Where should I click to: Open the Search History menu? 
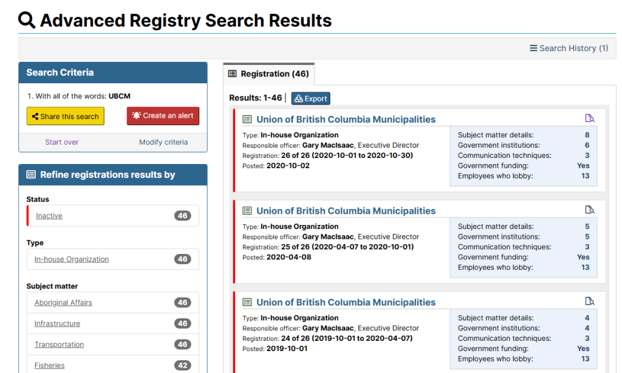pyautogui.click(x=569, y=48)
